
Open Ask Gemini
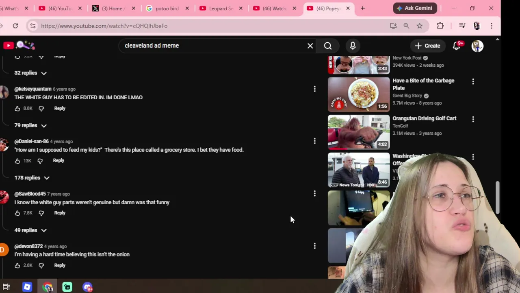(x=415, y=8)
